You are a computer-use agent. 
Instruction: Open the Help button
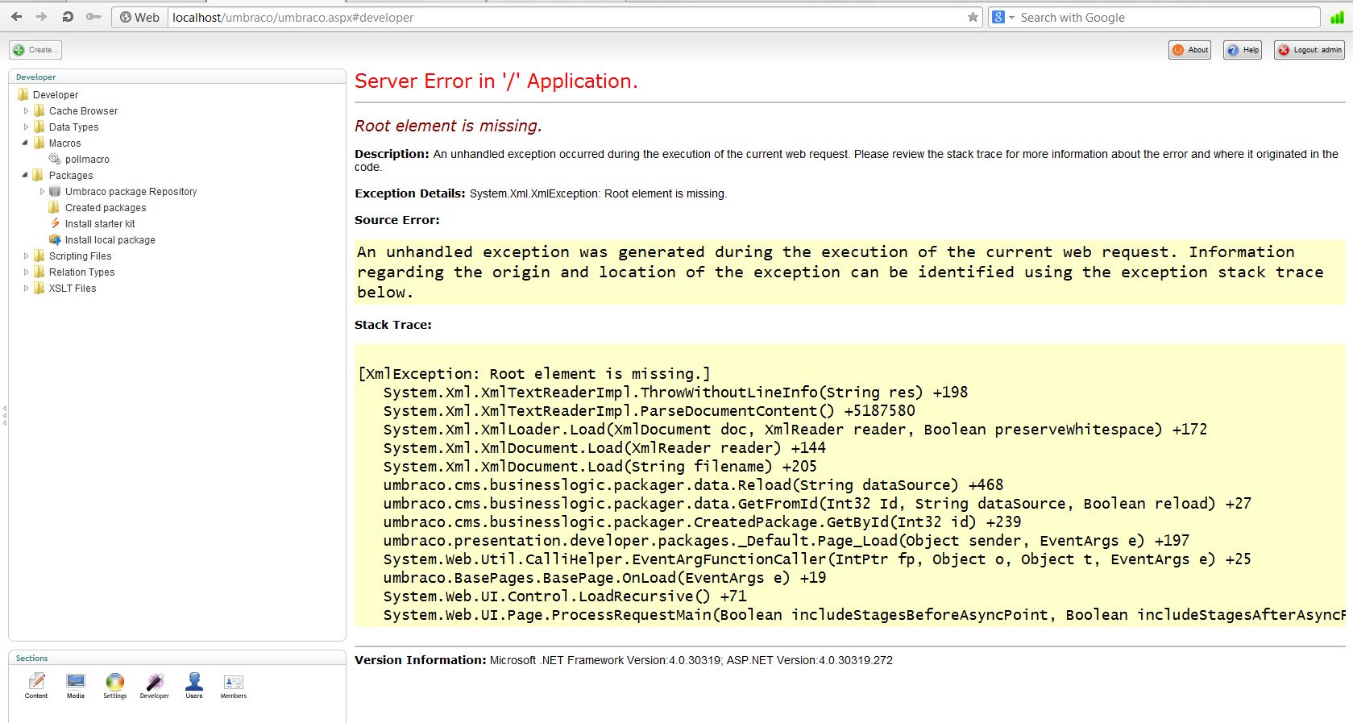pyautogui.click(x=1242, y=50)
